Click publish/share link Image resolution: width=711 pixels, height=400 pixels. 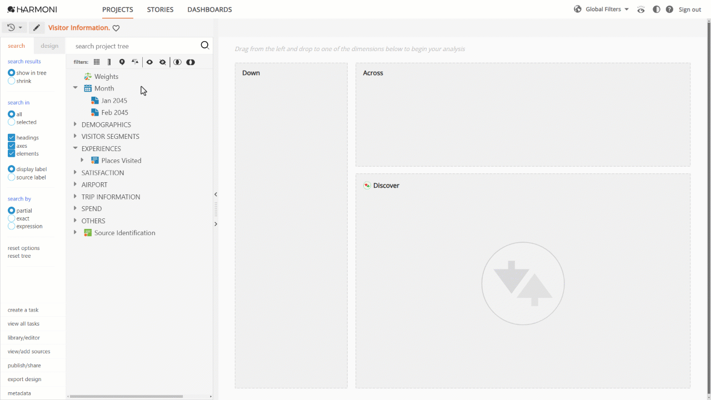(24, 366)
